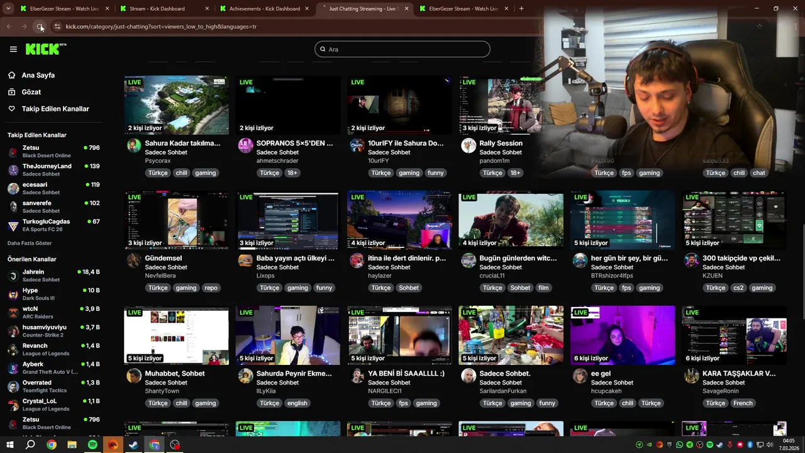Open a new browser tab
The width and height of the screenshot is (805, 453).
[x=521, y=9]
